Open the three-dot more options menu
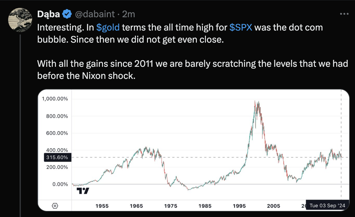Screen dimensions: 355x217 (x=344, y=14)
